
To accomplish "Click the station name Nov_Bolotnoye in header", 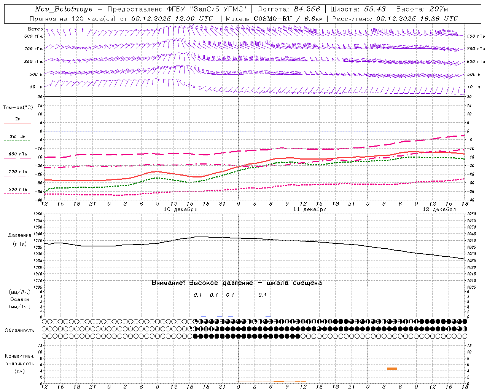I will (64, 9).
